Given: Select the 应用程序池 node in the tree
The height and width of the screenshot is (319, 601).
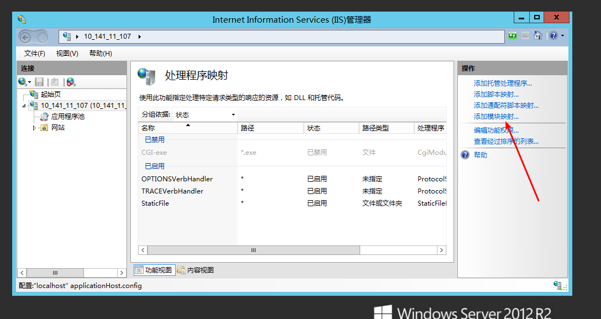Looking at the screenshot, I should click(67, 117).
